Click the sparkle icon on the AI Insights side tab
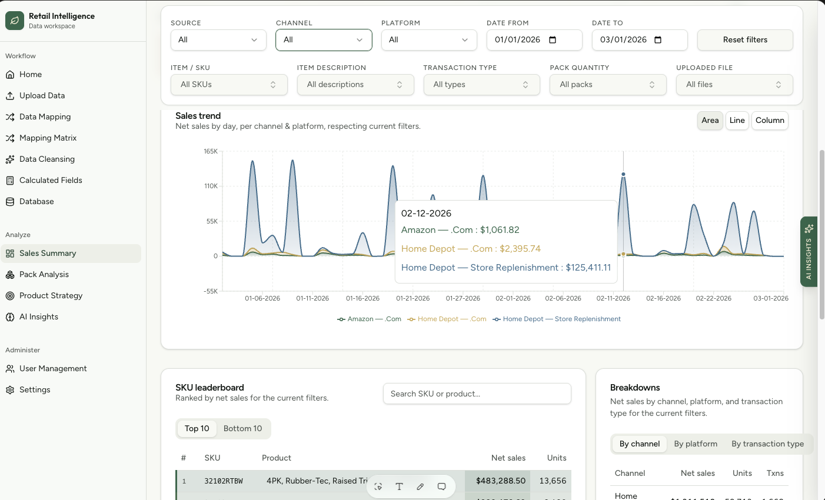 click(x=809, y=228)
